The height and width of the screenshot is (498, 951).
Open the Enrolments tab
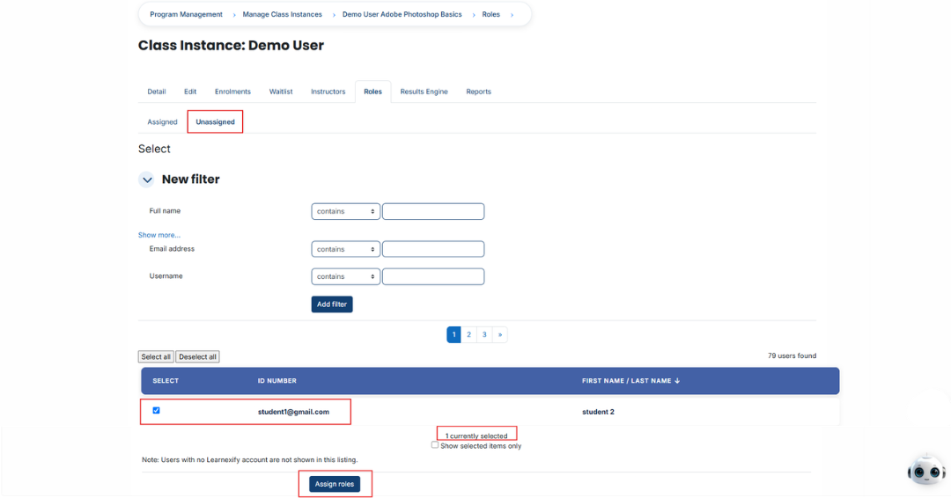coord(232,92)
